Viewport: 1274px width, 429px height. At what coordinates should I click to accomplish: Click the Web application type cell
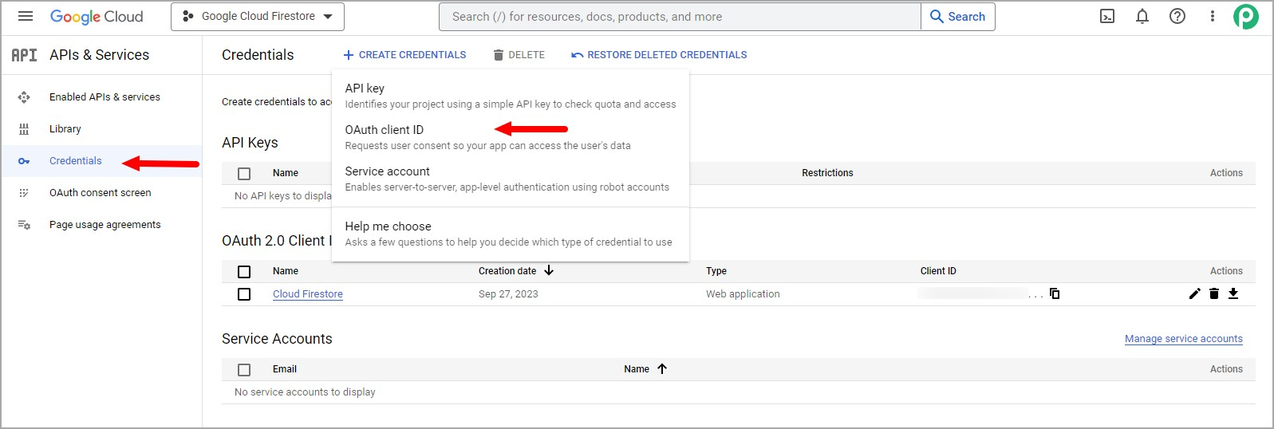coord(743,294)
